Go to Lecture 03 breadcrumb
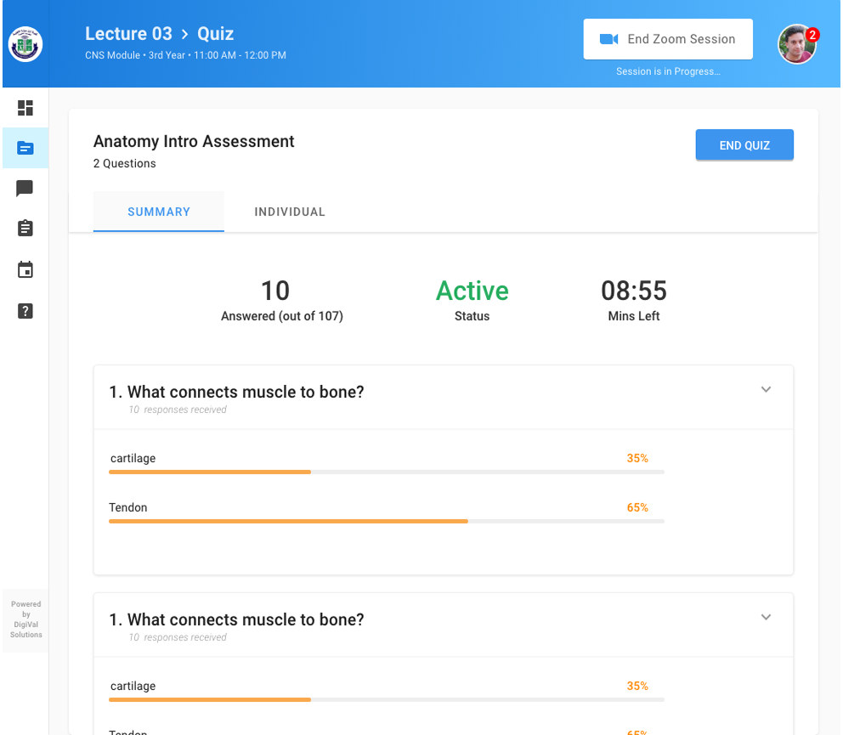Viewport: 843px width, 735px height. (128, 34)
